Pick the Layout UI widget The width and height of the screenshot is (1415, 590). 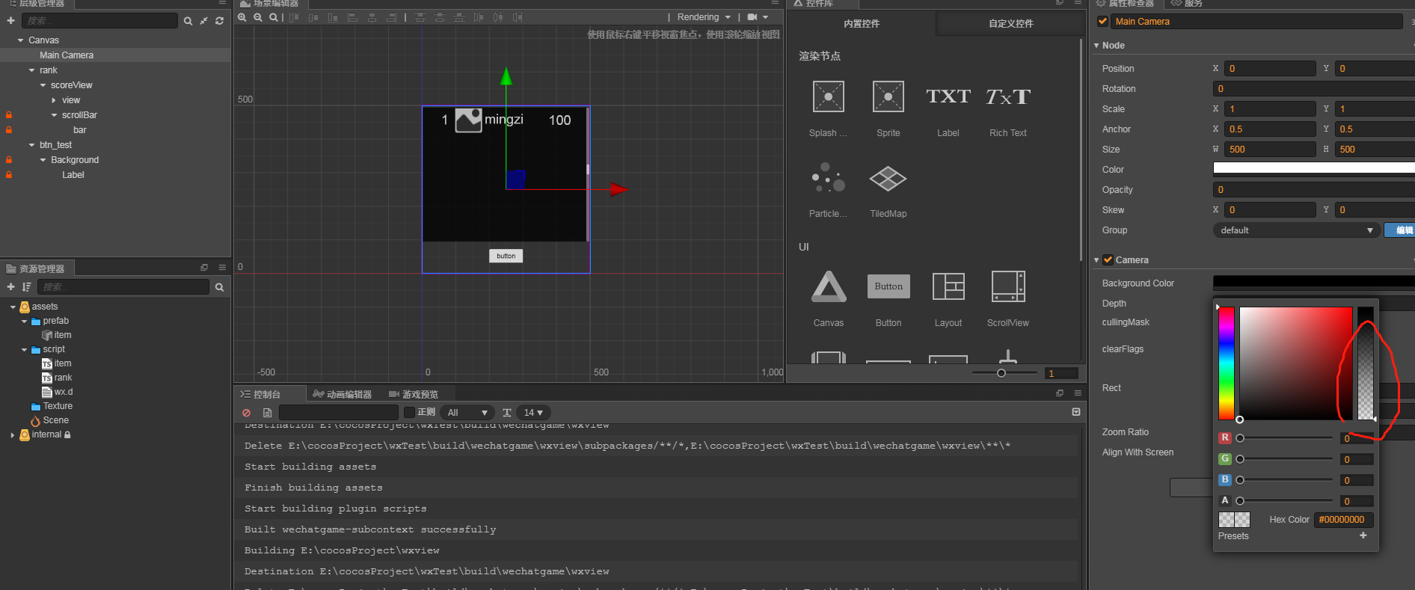click(x=948, y=286)
